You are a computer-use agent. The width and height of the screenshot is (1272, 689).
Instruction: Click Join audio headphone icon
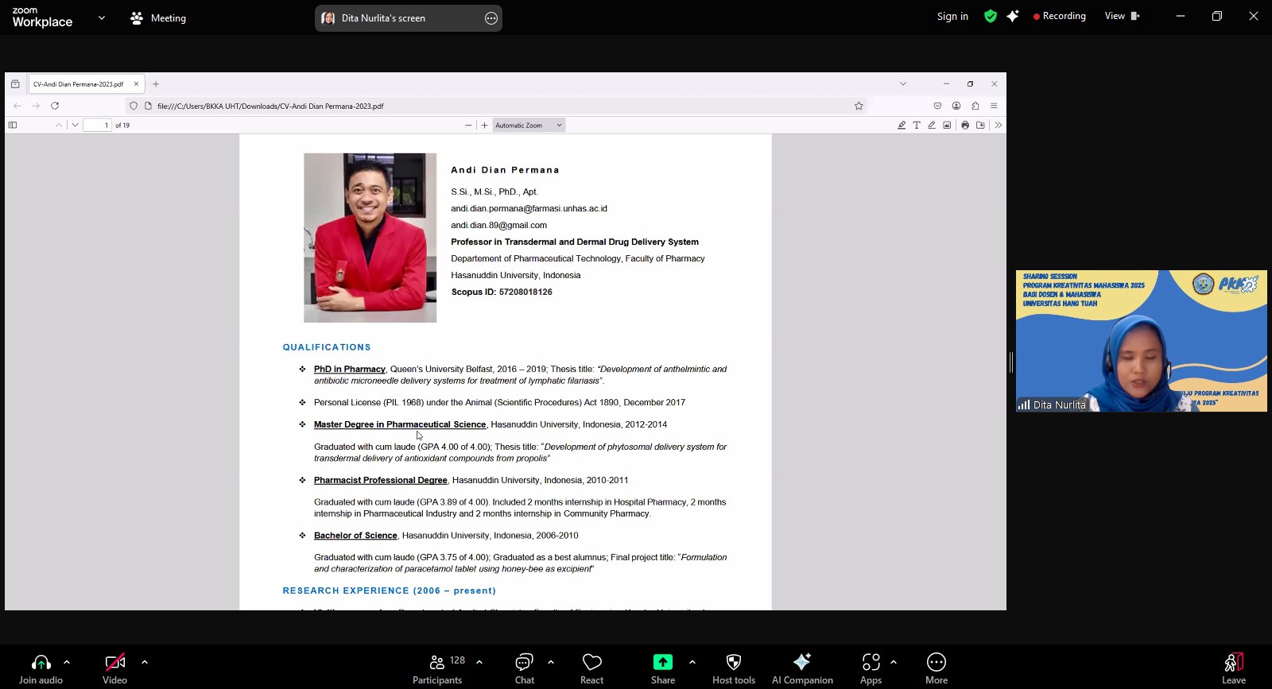(x=41, y=663)
